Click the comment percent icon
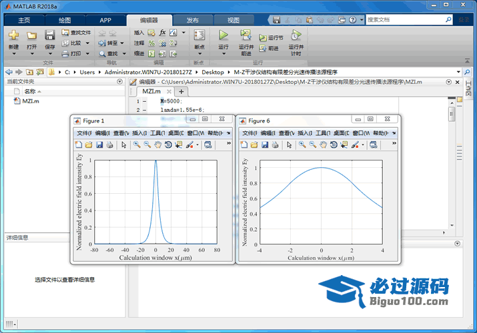The image size is (477, 333). [x=151, y=43]
